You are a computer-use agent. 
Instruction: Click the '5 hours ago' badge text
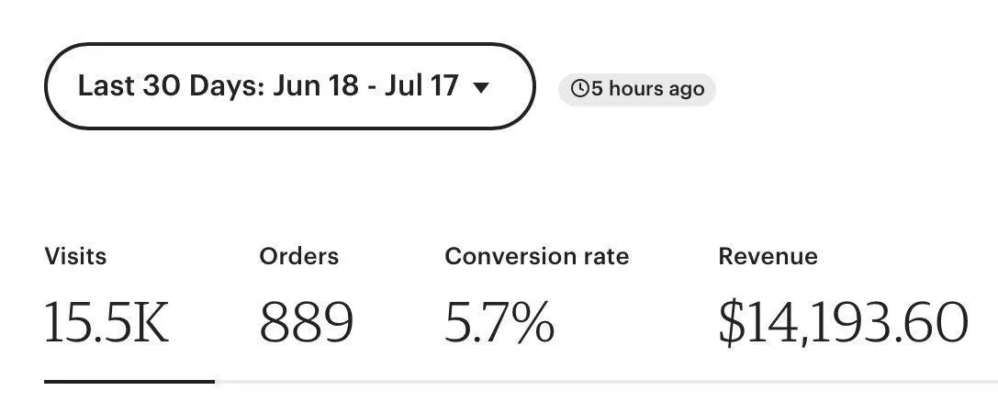648,88
